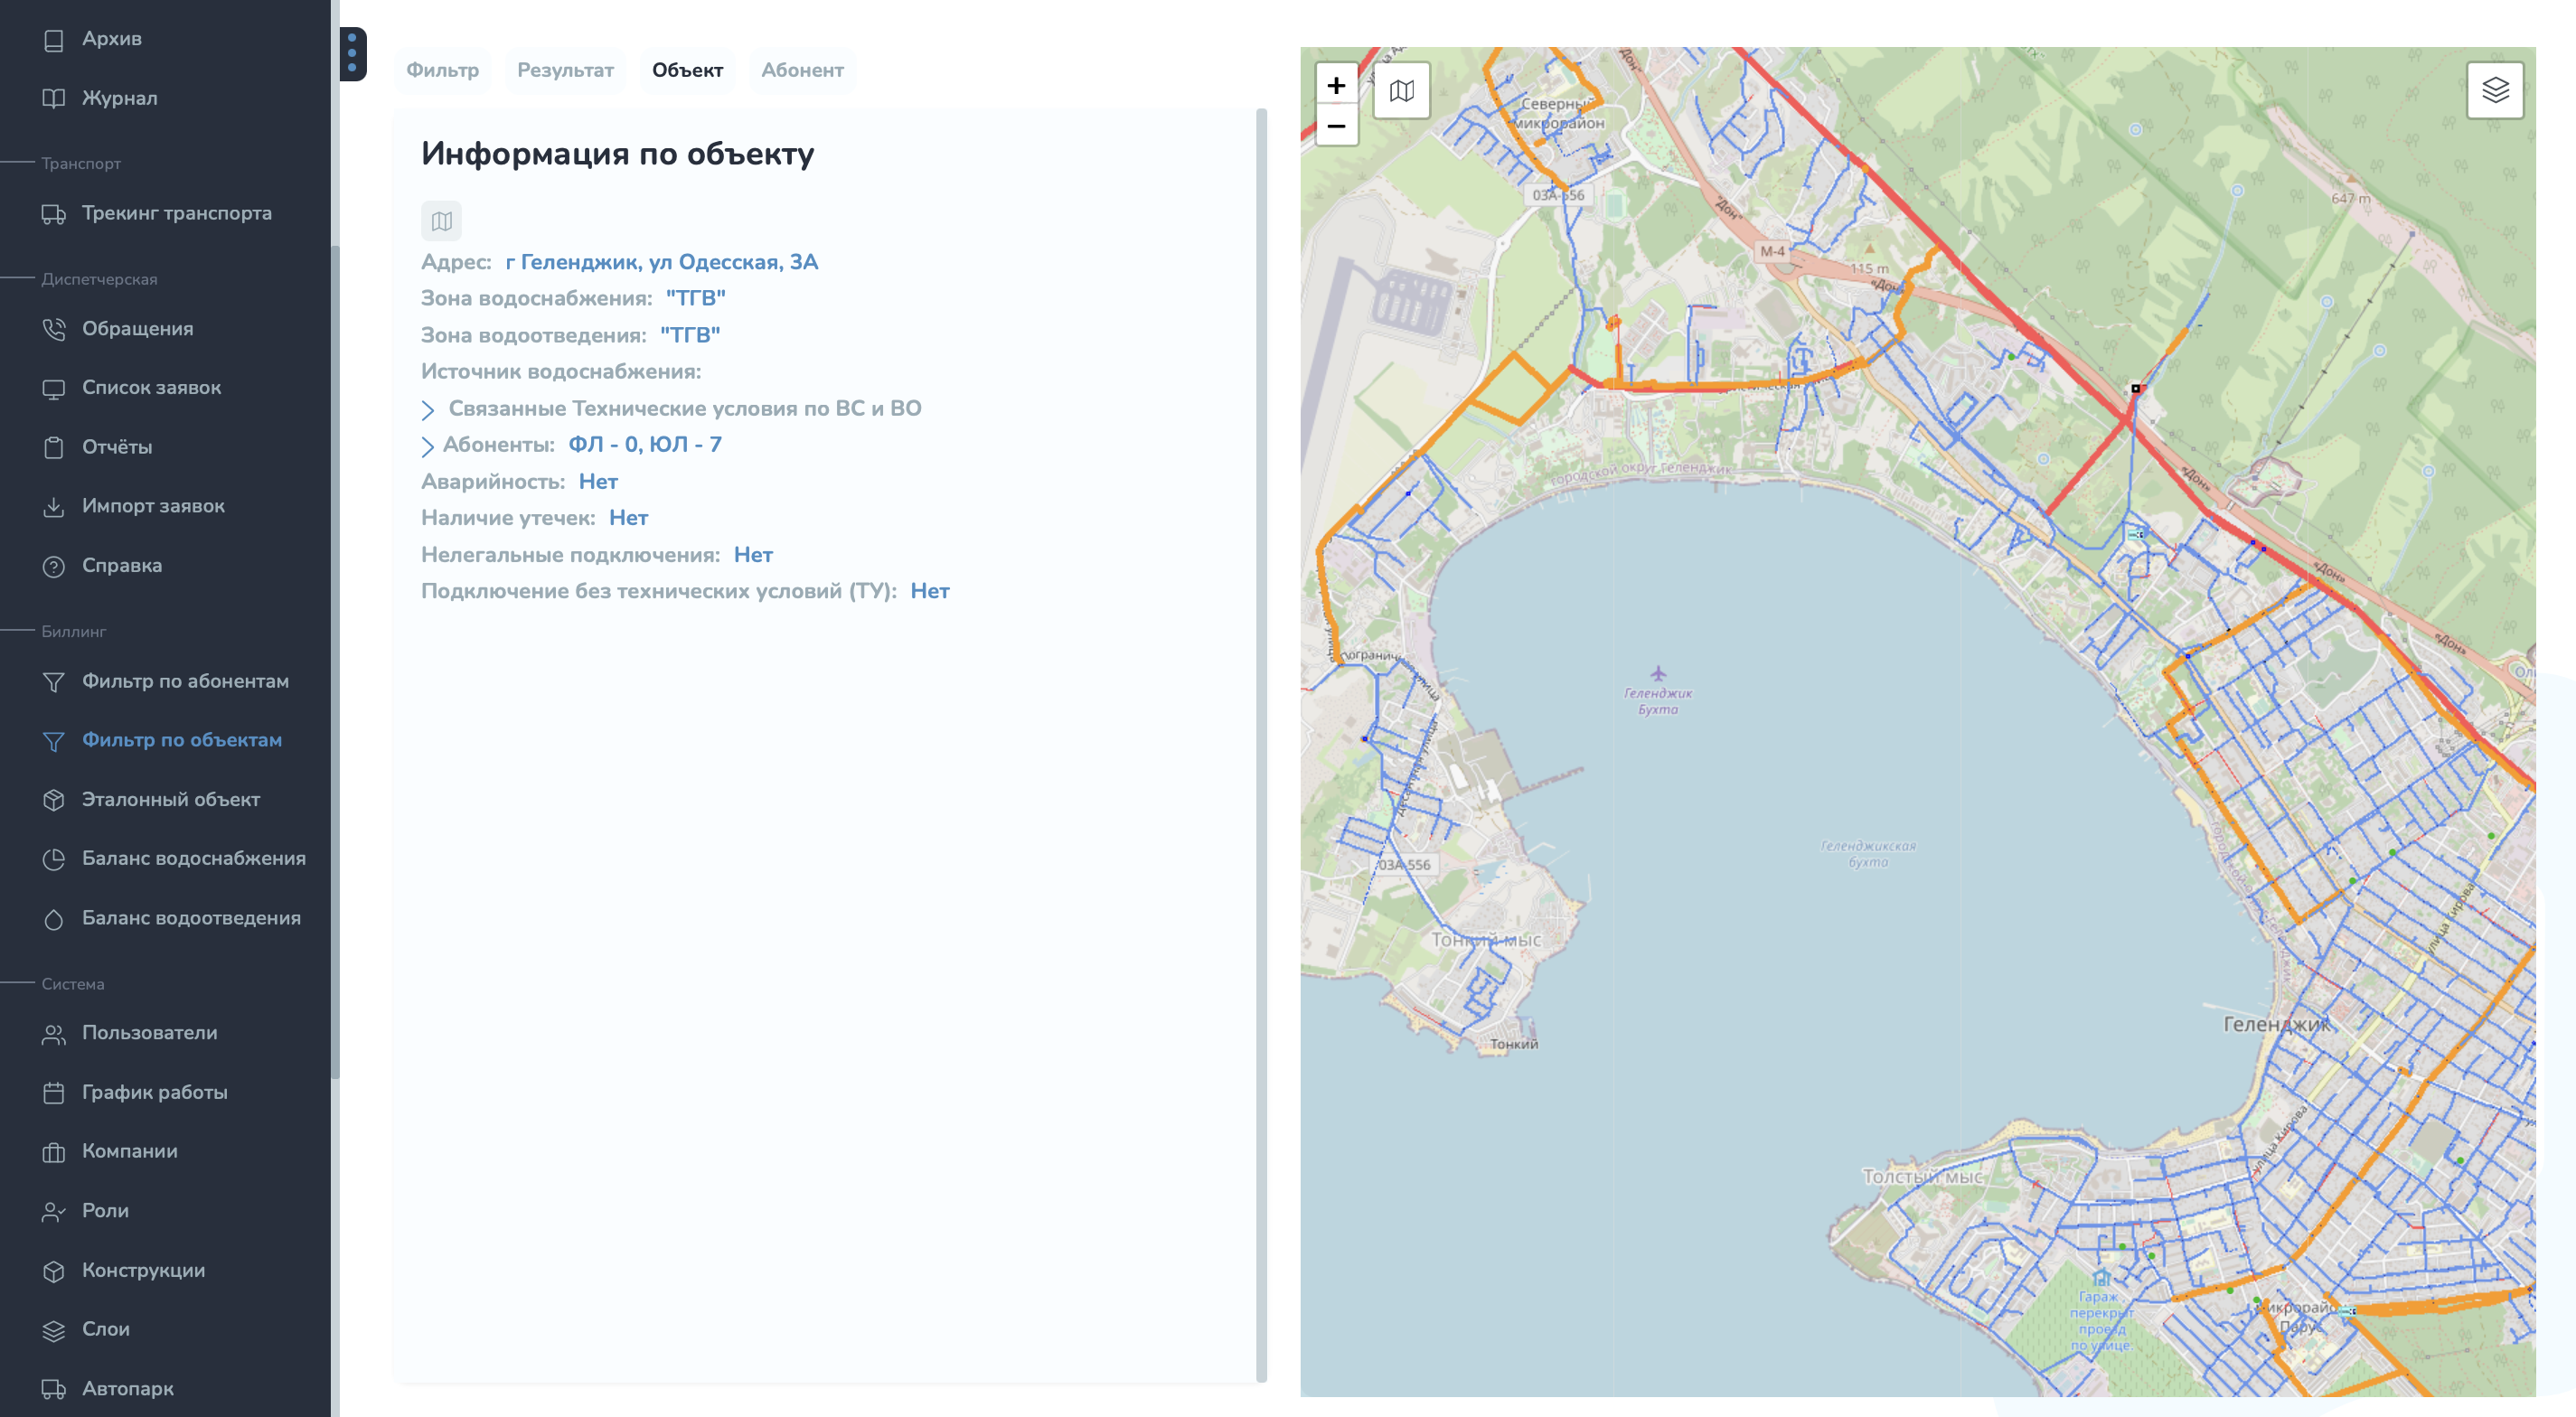Click the map view icon beside zoom controls
Image resolution: width=2576 pixels, height=1417 pixels.
pyautogui.click(x=1401, y=91)
